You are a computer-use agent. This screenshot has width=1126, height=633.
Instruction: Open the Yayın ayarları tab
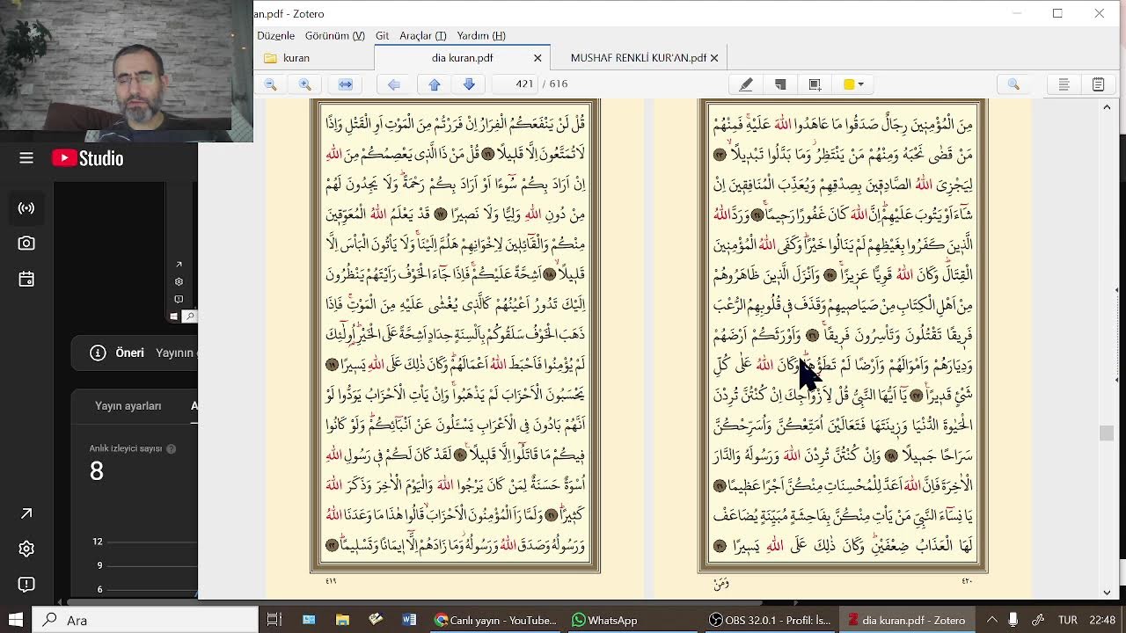click(128, 406)
